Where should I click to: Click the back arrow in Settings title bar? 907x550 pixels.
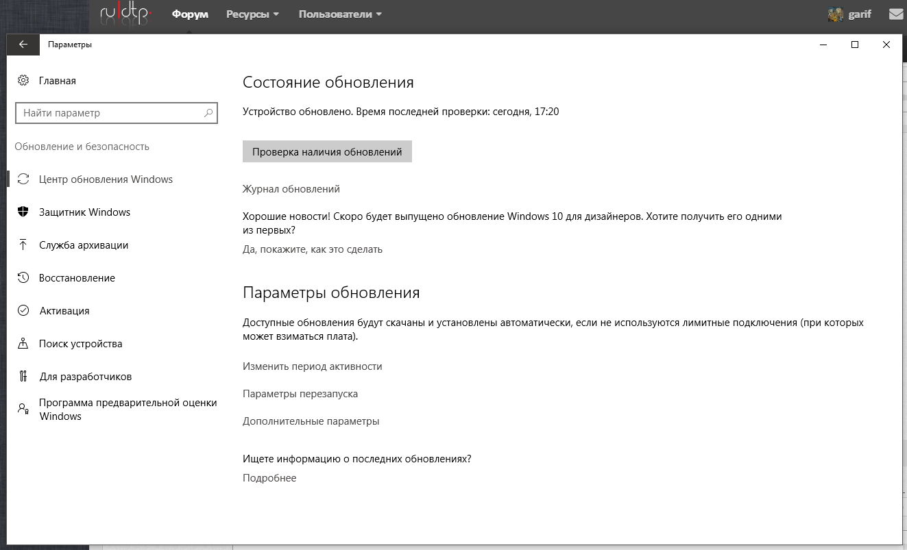click(23, 45)
